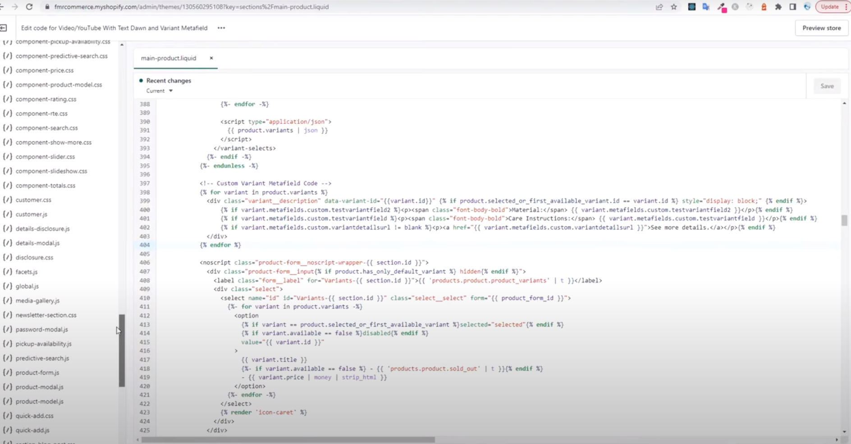Open customer.css in the file list
The height and width of the screenshot is (444, 851).
(x=33, y=200)
